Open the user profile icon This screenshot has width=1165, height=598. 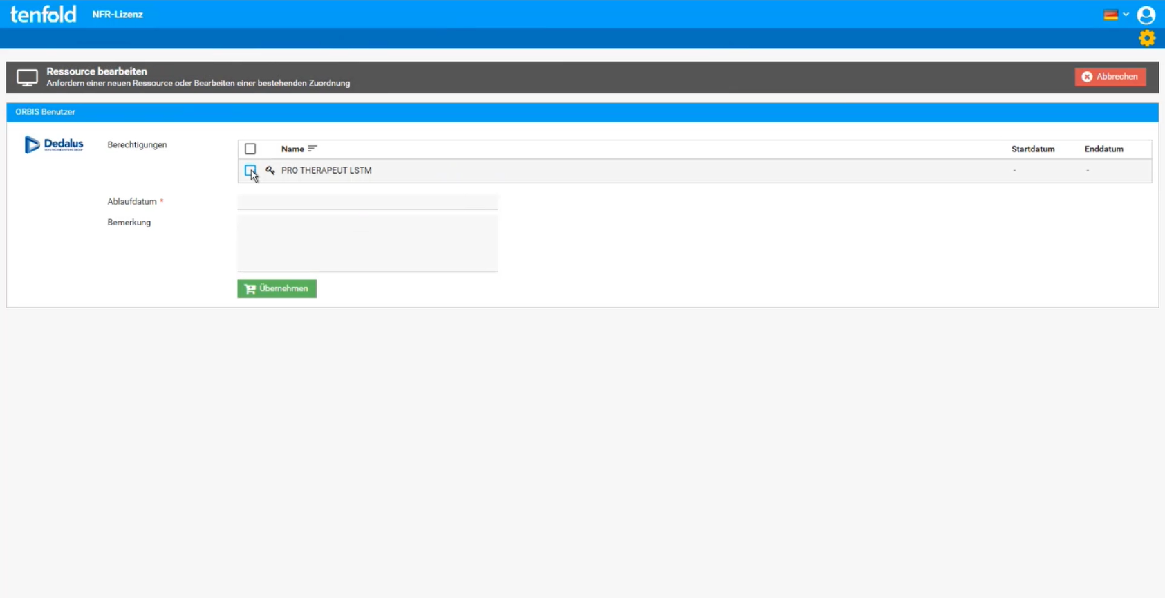(1146, 15)
